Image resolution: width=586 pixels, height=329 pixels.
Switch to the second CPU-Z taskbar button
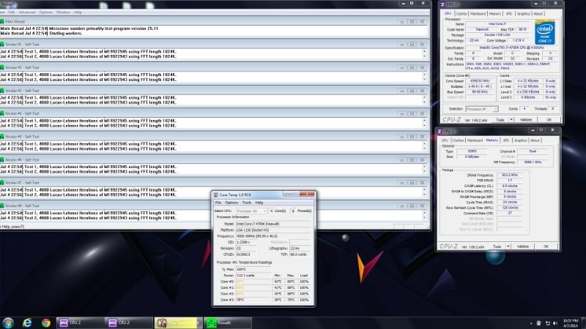[129, 322]
